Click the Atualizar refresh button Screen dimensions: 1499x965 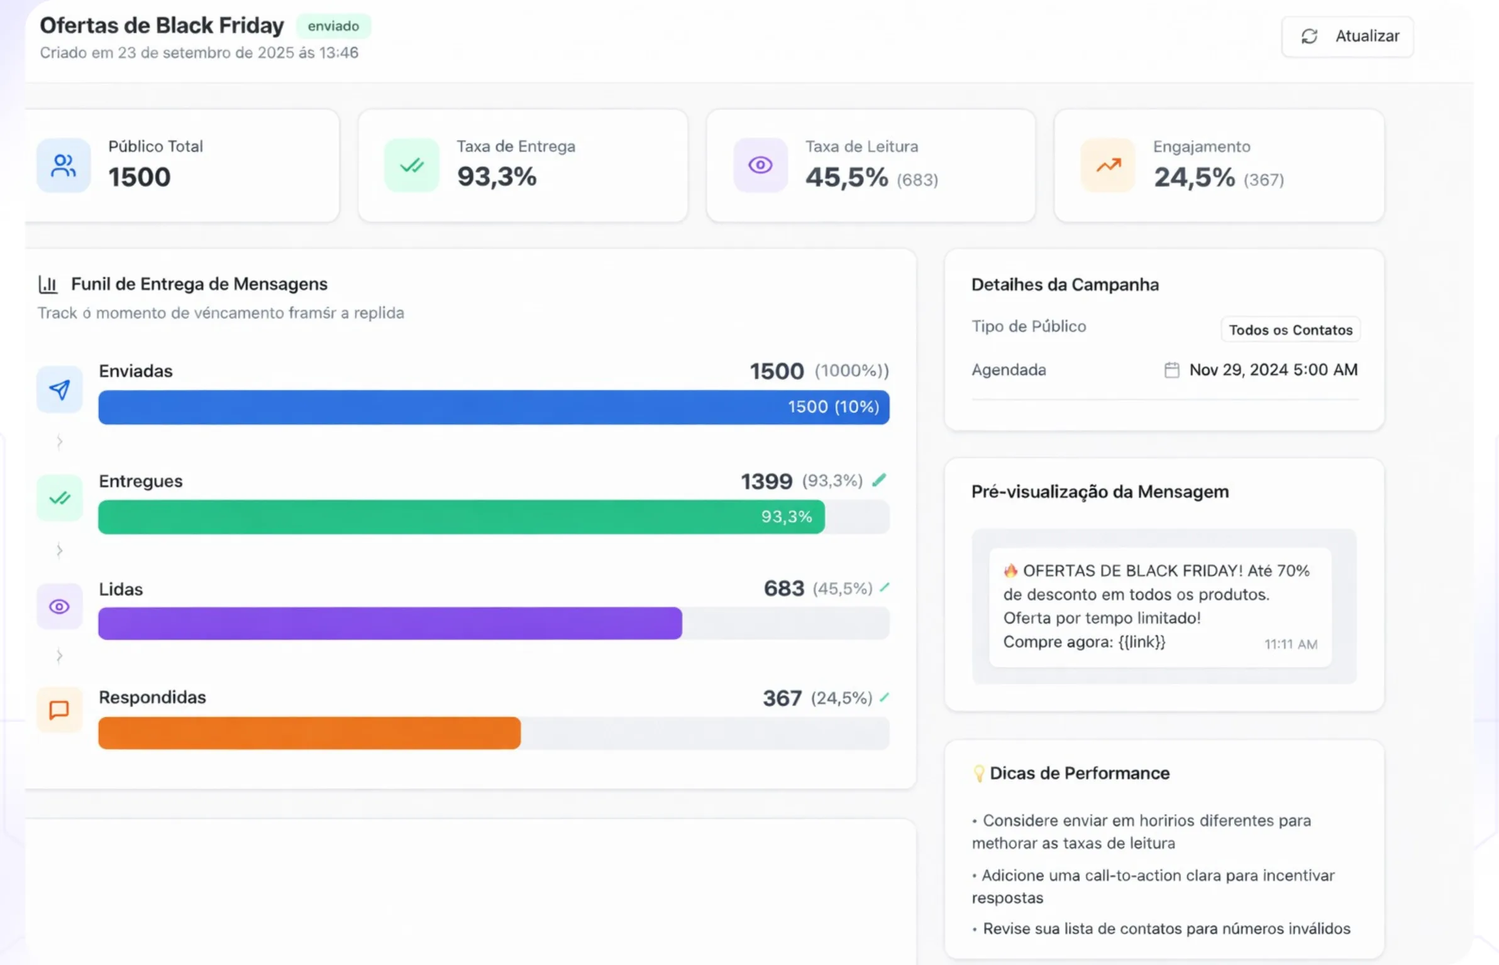1347,36
